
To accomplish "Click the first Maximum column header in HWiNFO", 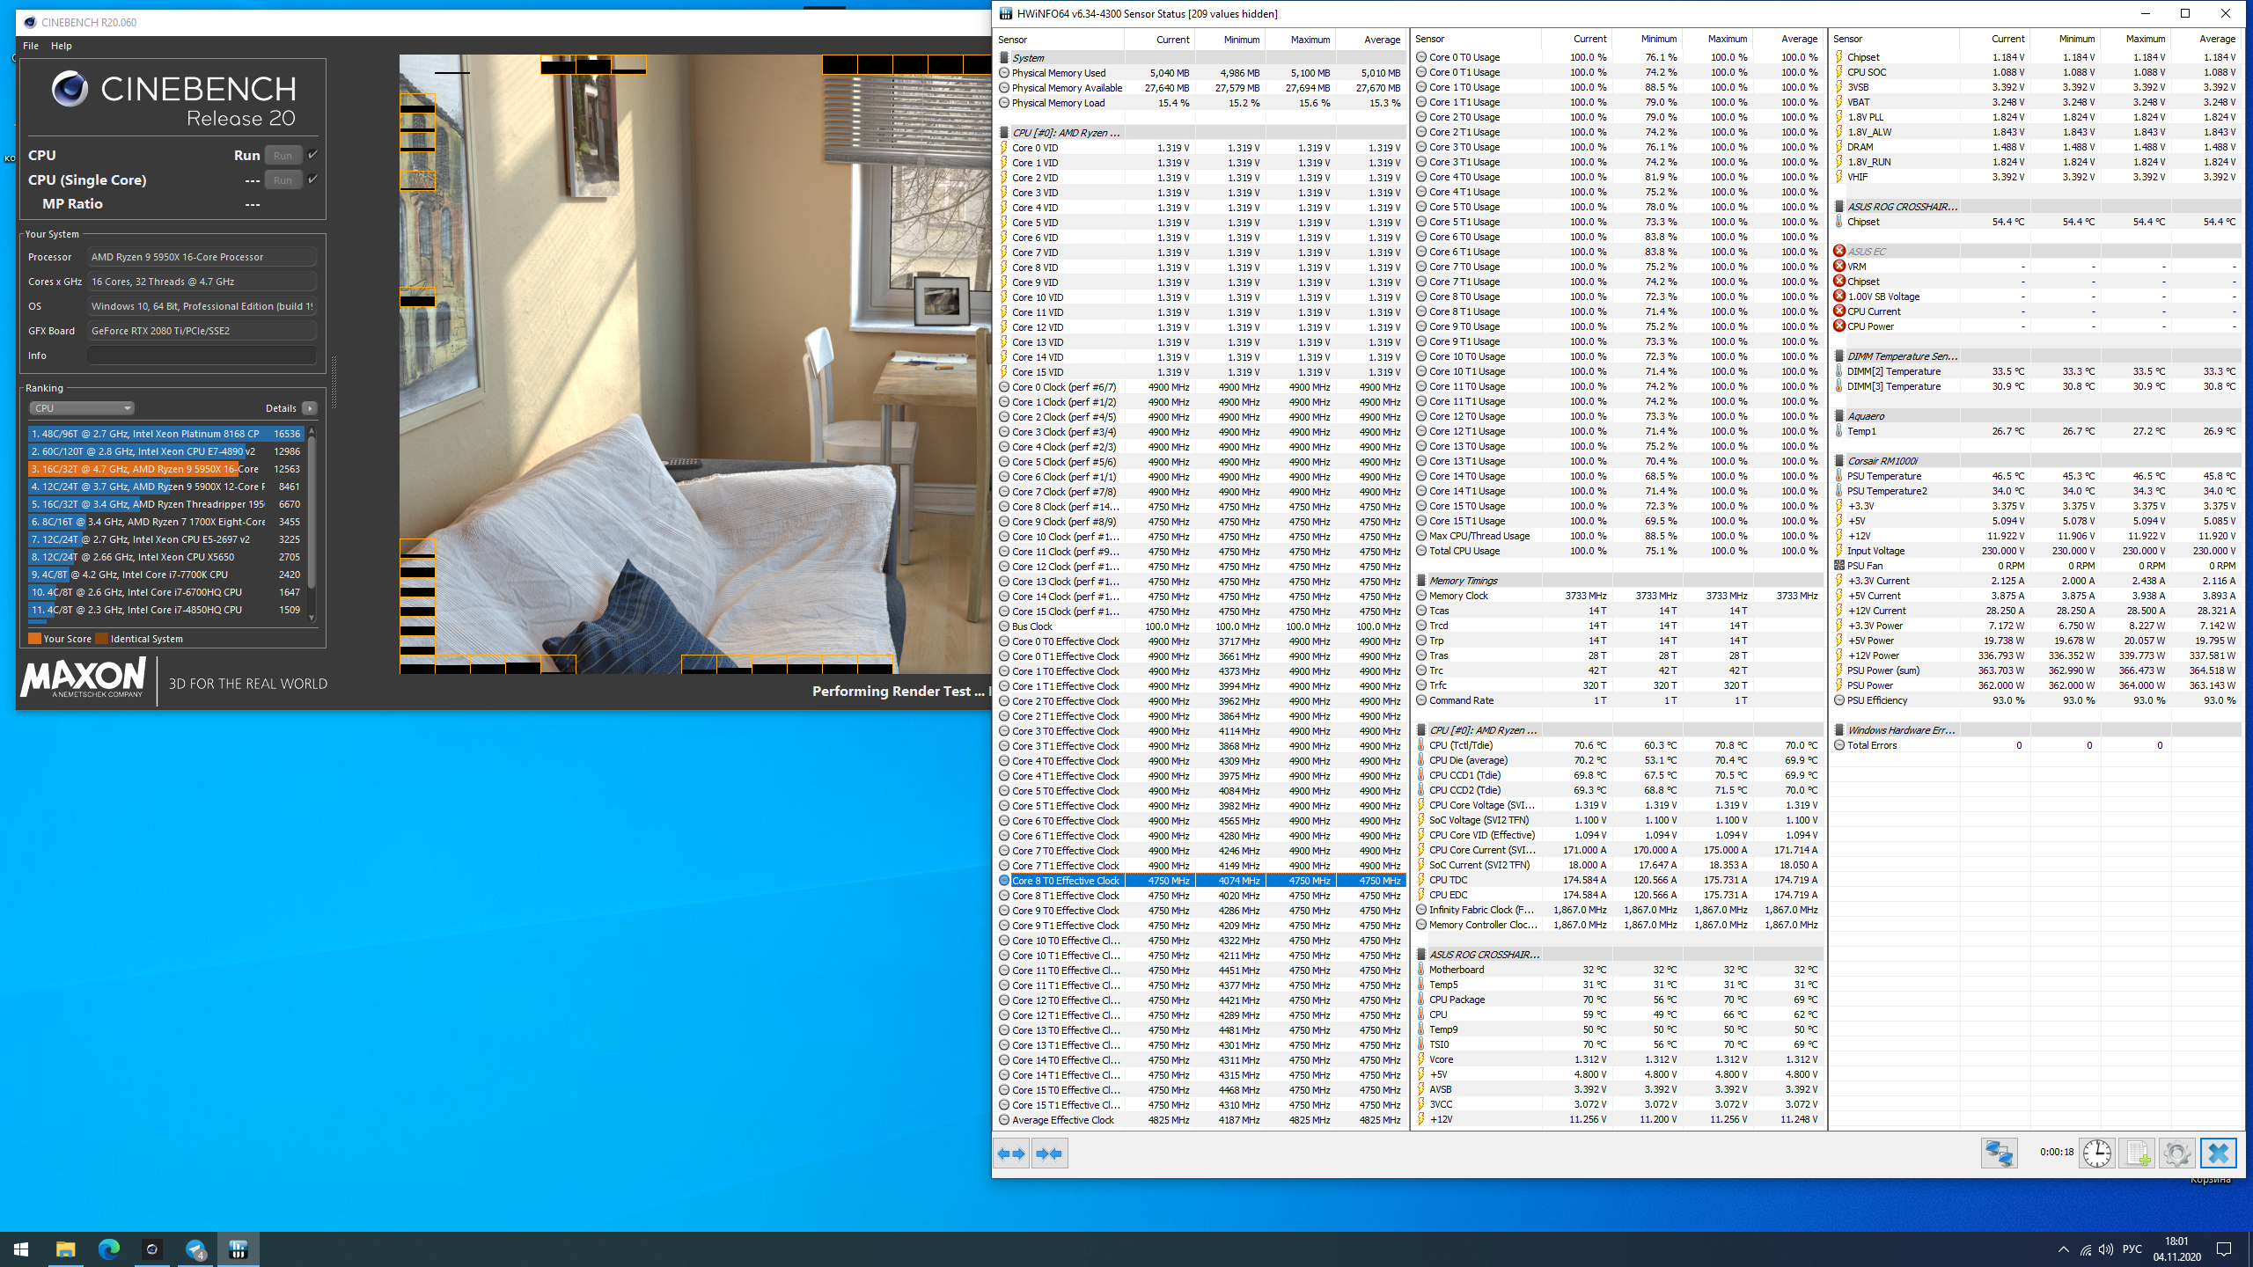I will point(1300,40).
